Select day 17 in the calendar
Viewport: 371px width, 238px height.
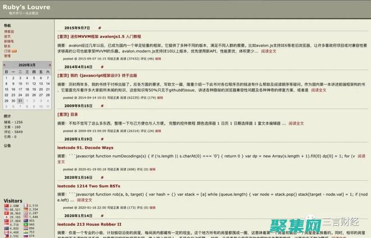point(20,90)
